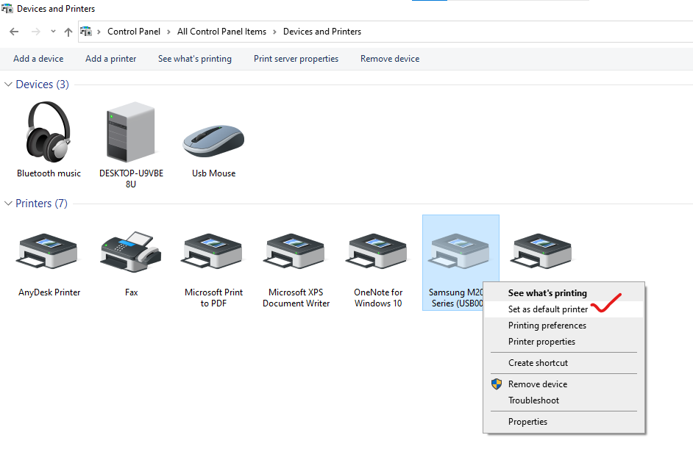The image size is (693, 471).
Task: Select the OneNote for Windows 10 printer icon
Action: point(377,251)
